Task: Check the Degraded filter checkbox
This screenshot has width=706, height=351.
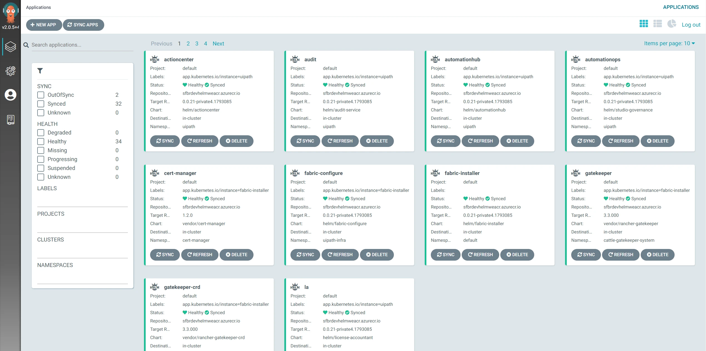Action: click(41, 133)
